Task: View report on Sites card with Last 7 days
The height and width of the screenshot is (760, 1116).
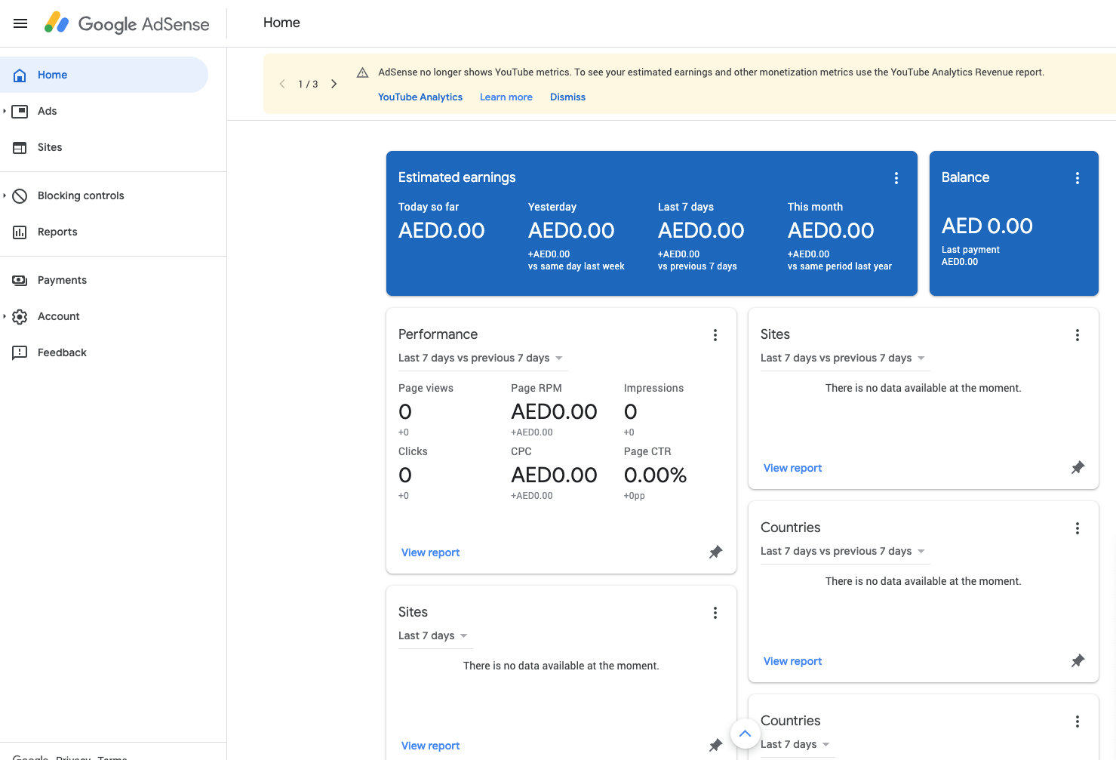Action: [x=430, y=746]
